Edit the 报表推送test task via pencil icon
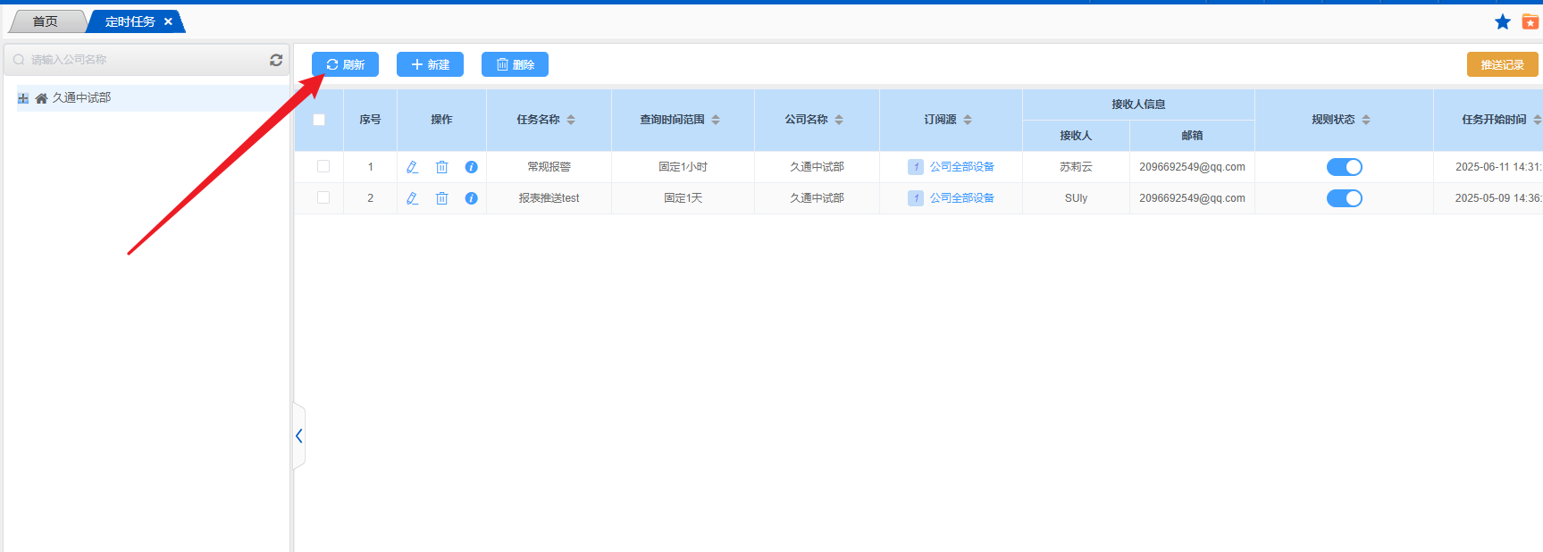The width and height of the screenshot is (1543, 552). pos(412,198)
